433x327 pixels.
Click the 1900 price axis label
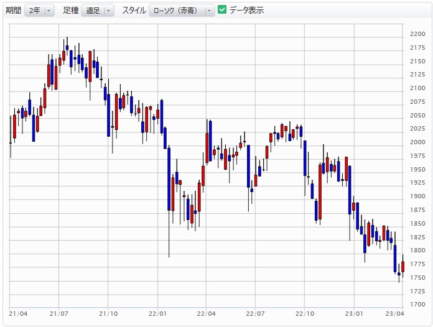click(x=417, y=196)
